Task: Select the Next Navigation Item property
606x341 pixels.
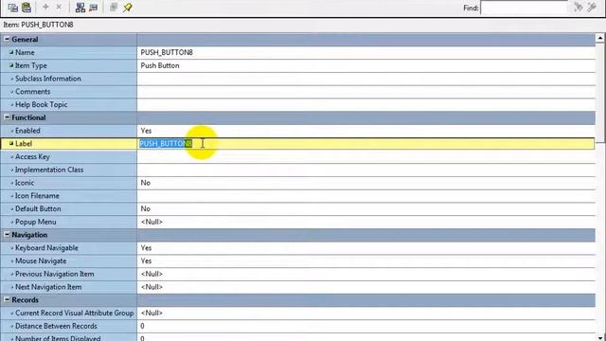Action: (297, 287)
